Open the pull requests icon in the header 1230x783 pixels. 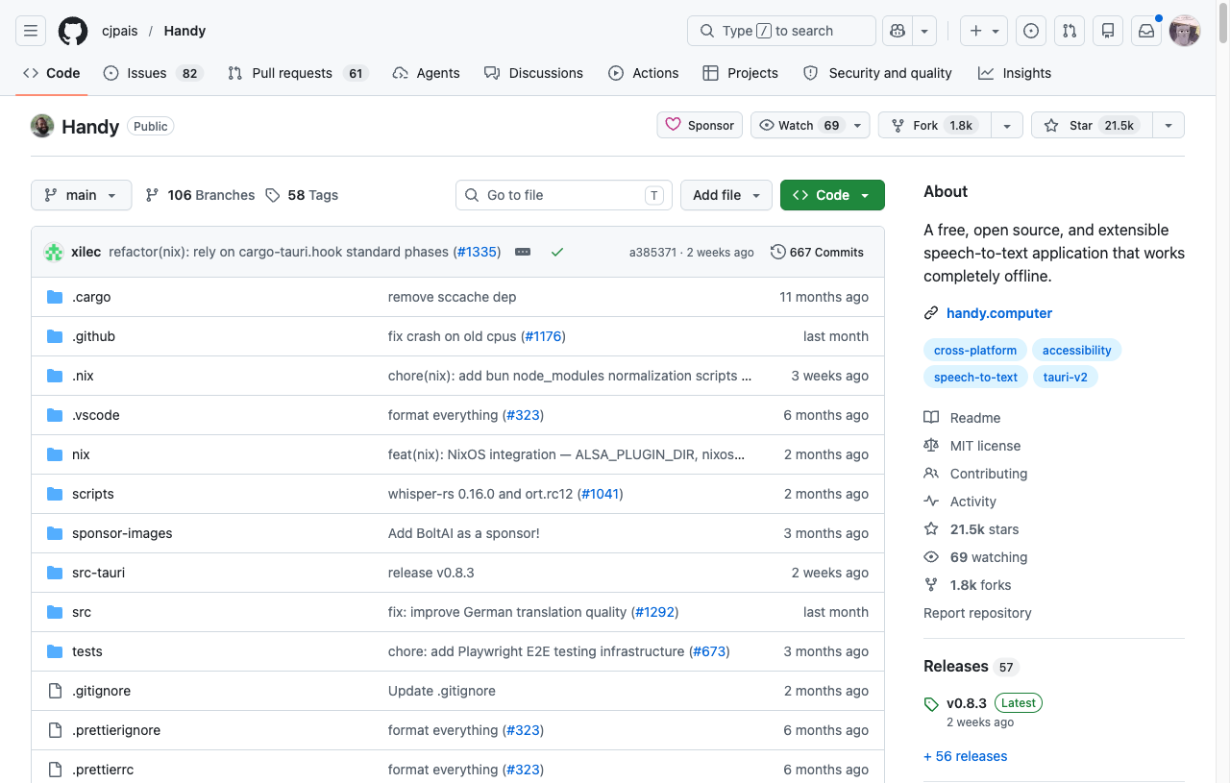coord(1070,31)
